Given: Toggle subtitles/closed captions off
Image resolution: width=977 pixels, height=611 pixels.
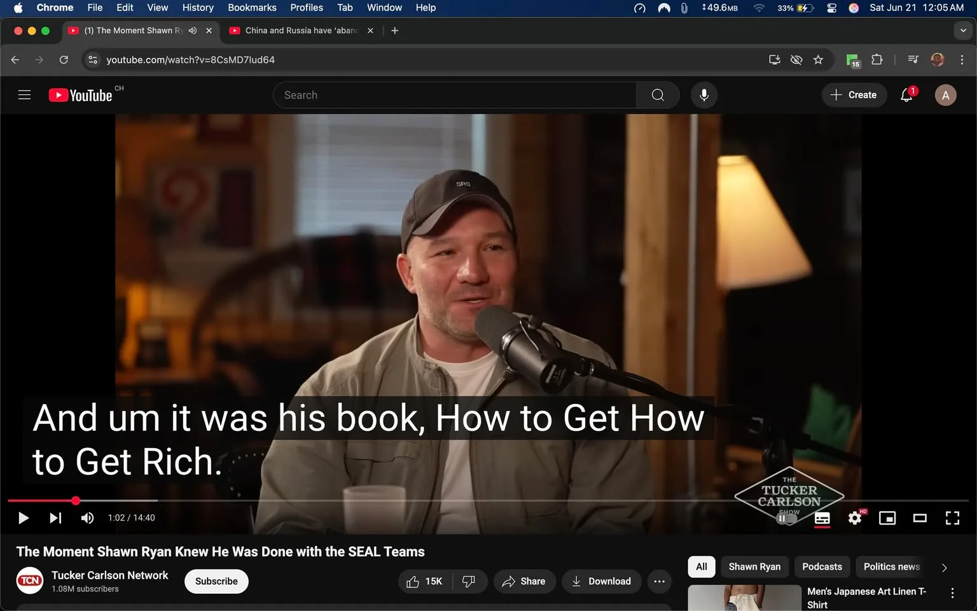Looking at the screenshot, I should (822, 518).
